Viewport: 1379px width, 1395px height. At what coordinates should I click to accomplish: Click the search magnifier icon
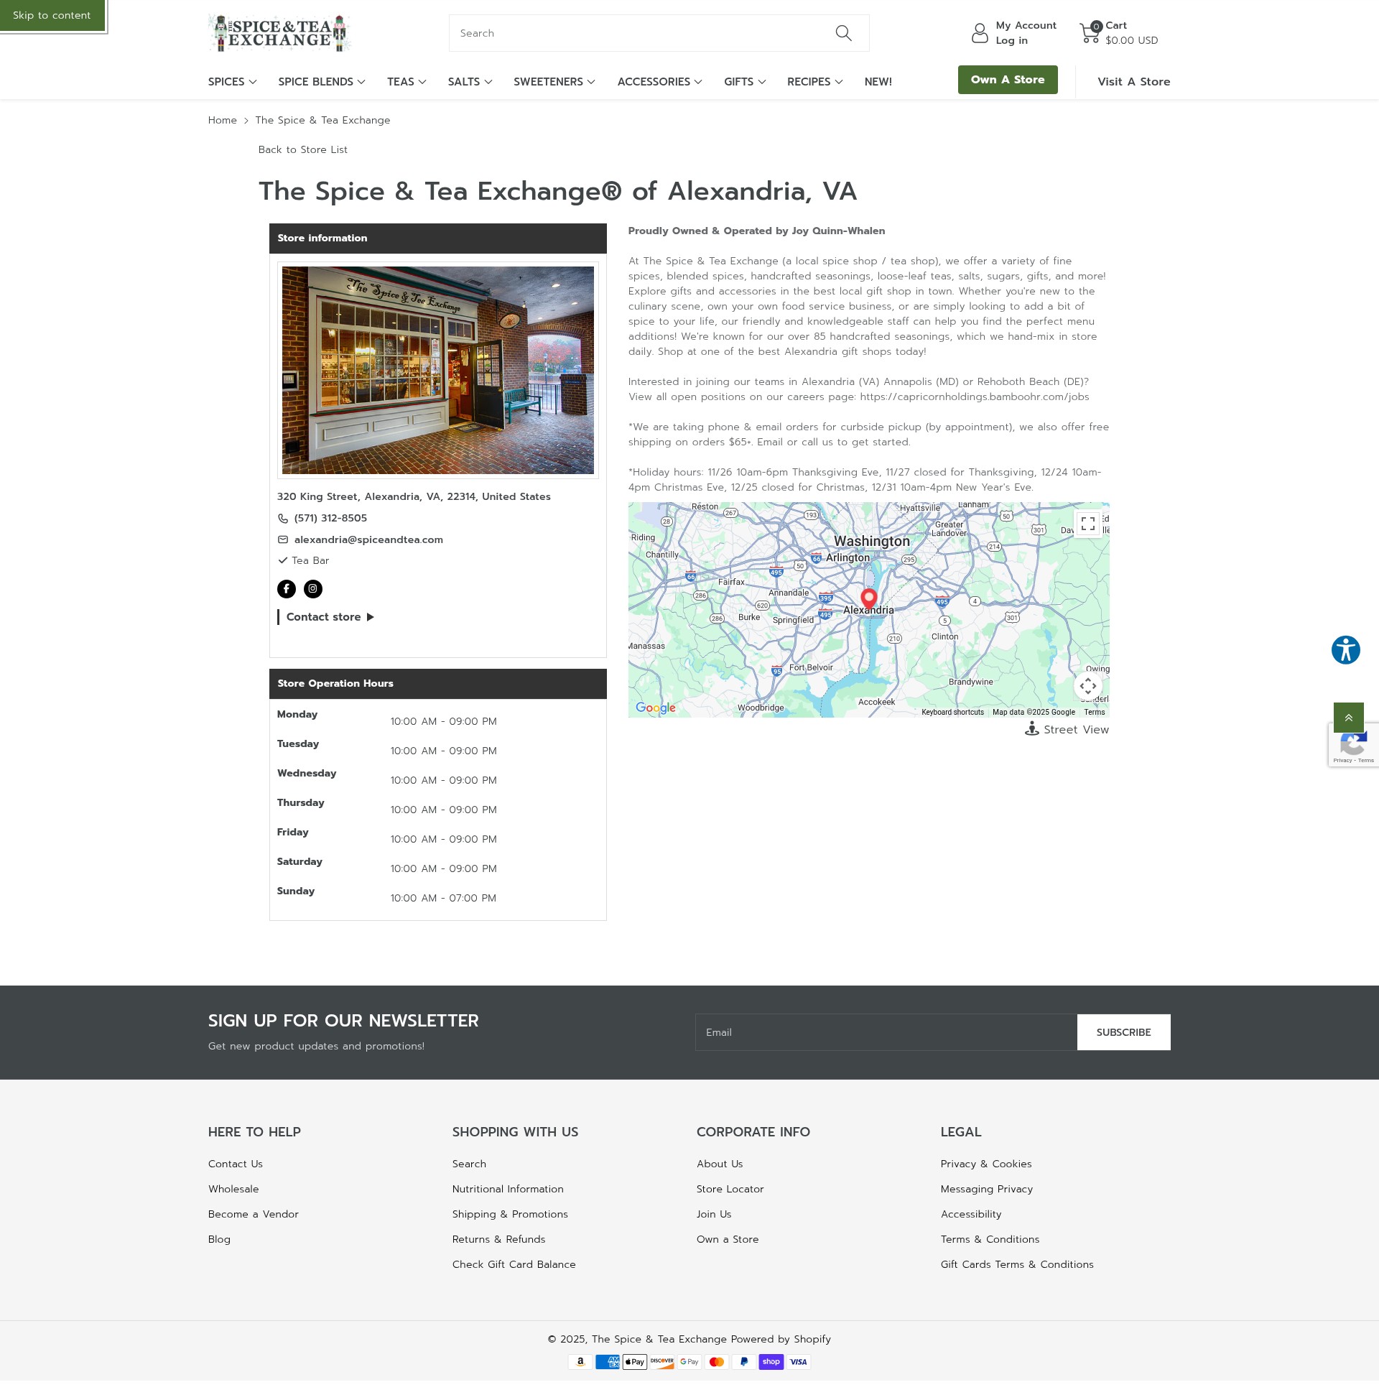pos(843,33)
